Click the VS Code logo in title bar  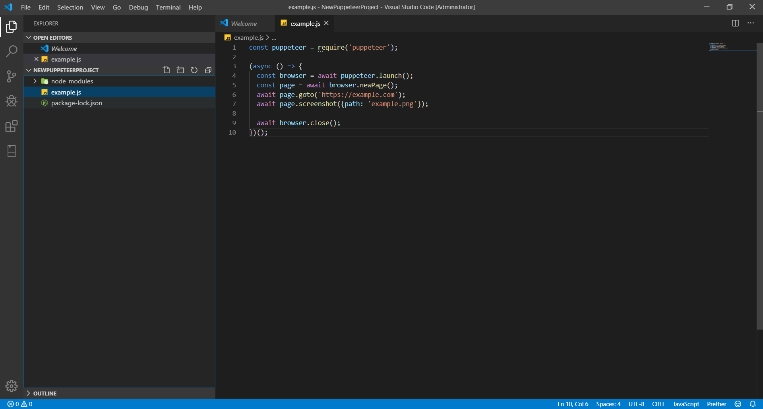8,7
